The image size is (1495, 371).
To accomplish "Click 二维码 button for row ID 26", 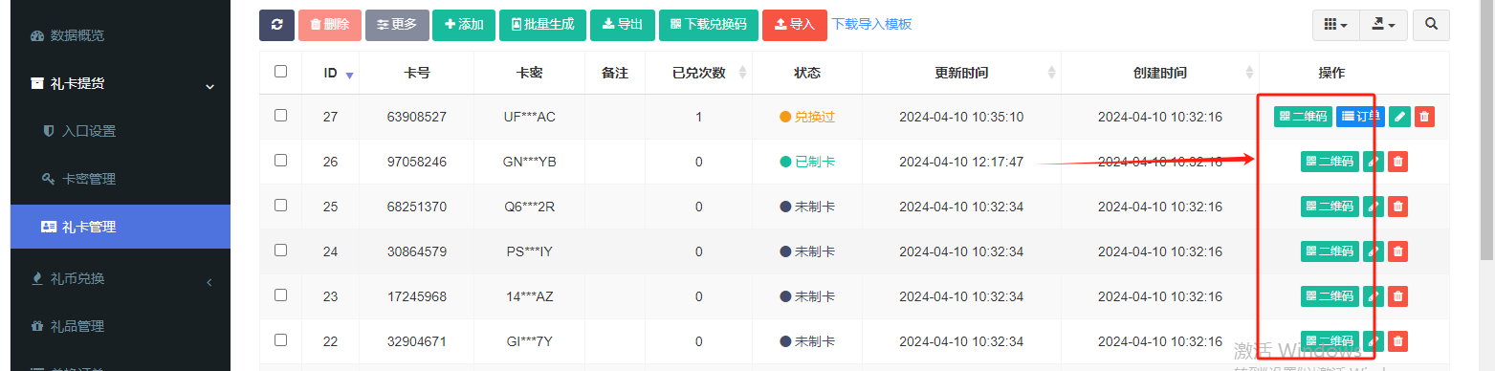I will click(x=1330, y=162).
